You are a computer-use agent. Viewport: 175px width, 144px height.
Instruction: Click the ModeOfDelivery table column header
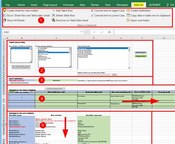[56, 92]
